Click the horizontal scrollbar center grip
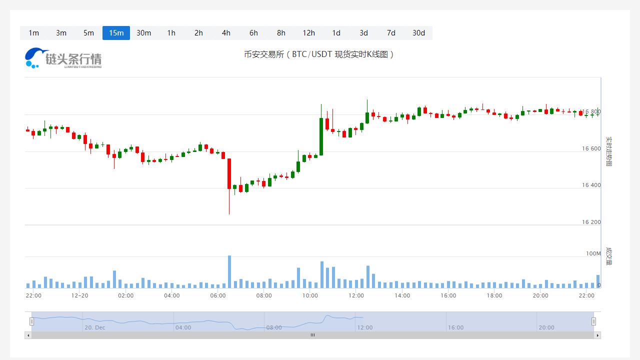This screenshot has height=360, width=640. 312,335
